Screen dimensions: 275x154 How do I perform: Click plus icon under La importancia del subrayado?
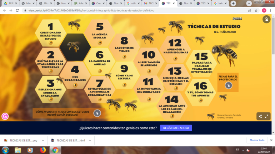(149, 99)
